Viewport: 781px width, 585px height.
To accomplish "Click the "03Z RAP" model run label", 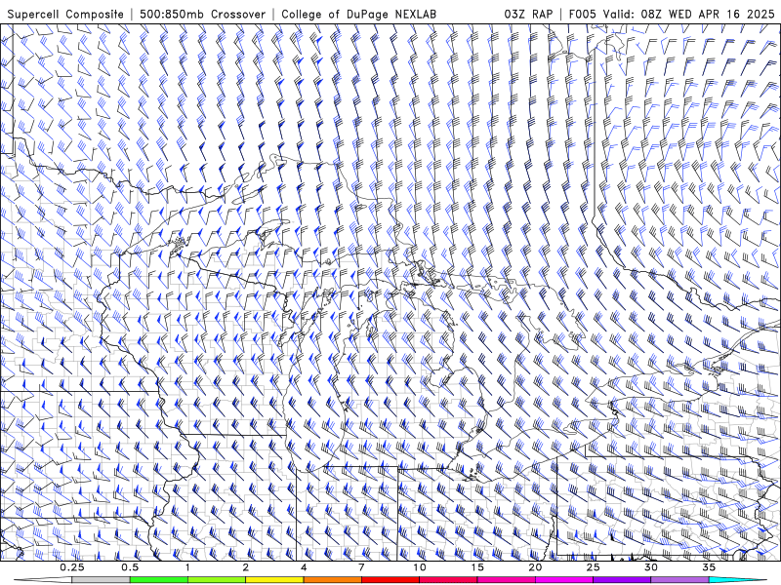I will click(528, 14).
